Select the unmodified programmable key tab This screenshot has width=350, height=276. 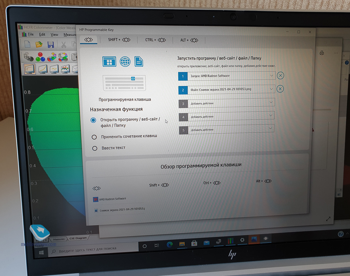tap(88, 40)
